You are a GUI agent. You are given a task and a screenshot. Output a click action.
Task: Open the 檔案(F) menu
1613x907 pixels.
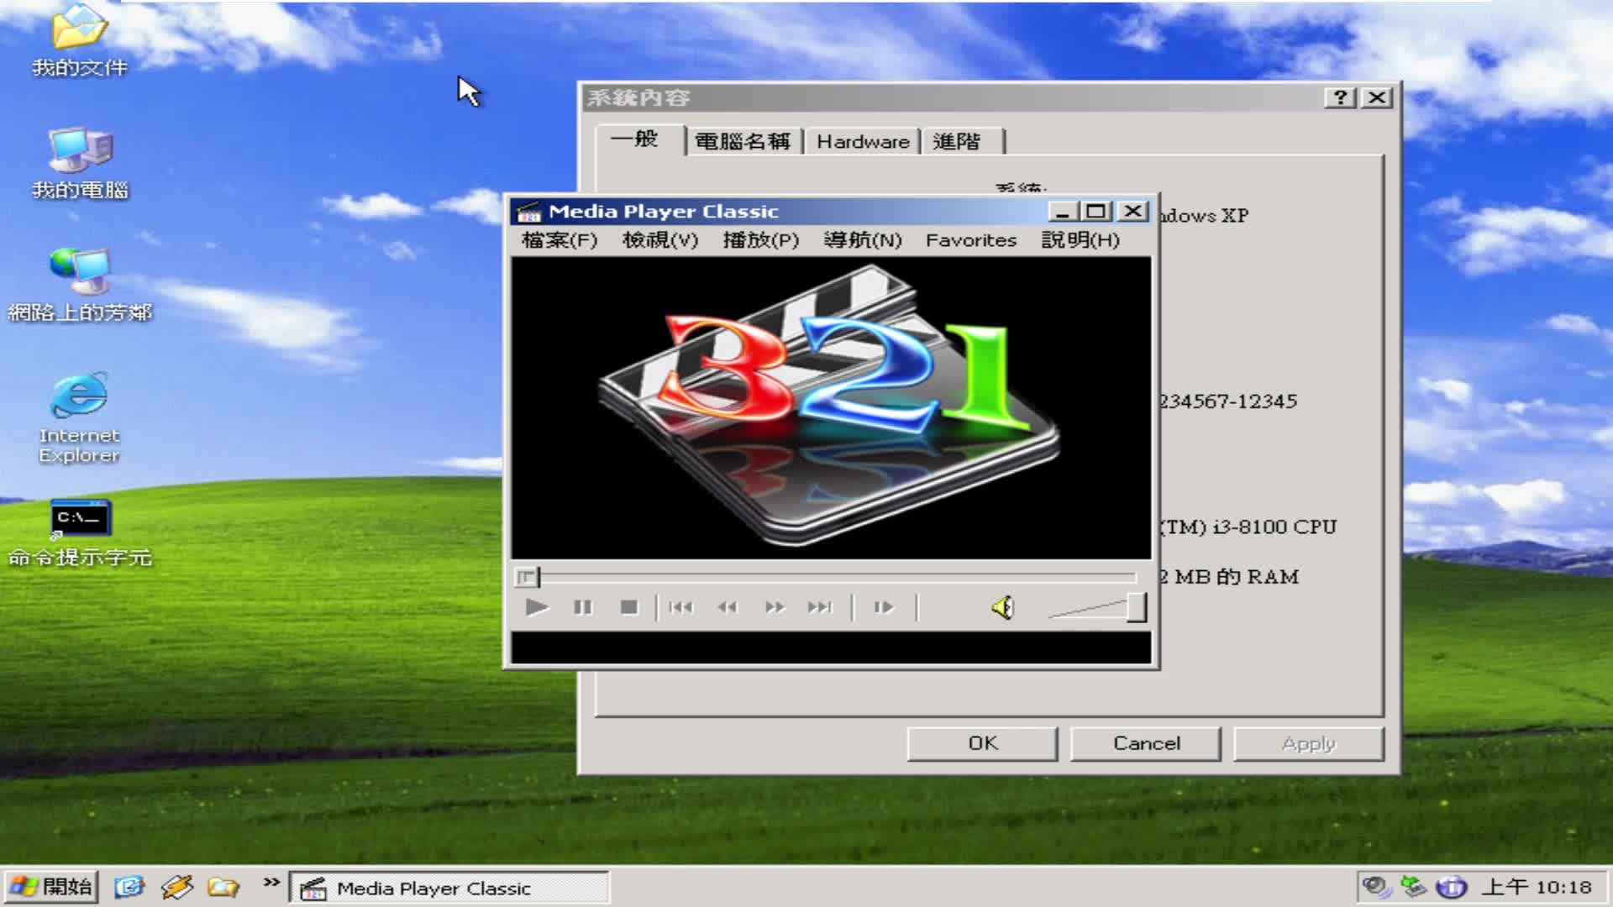(x=557, y=240)
